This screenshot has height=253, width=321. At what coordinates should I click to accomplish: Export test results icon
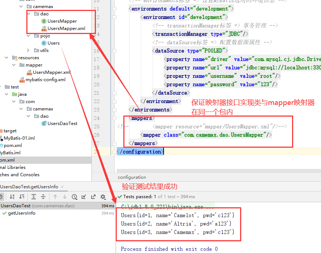coord(93,197)
